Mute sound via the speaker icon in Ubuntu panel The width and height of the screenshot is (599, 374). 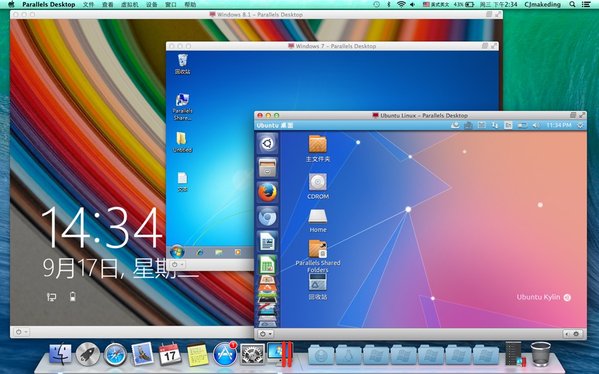click(536, 125)
